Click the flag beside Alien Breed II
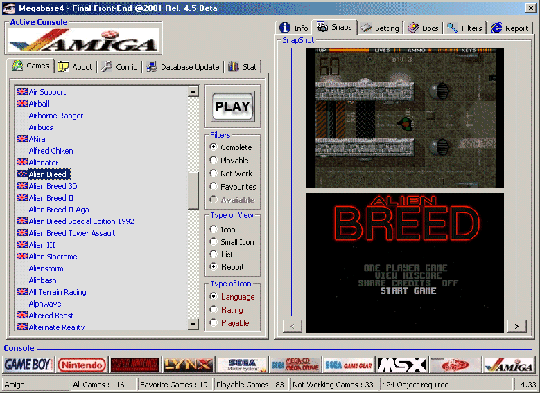540x393 pixels. pyautogui.click(x=22, y=197)
